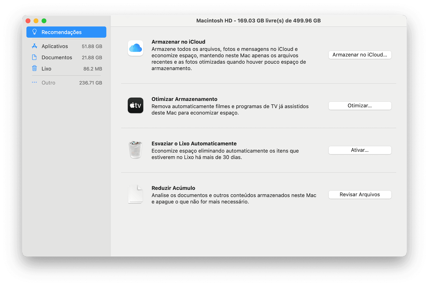Click the three-dots icon beside Outro
The width and height of the screenshot is (429, 286).
click(x=34, y=82)
